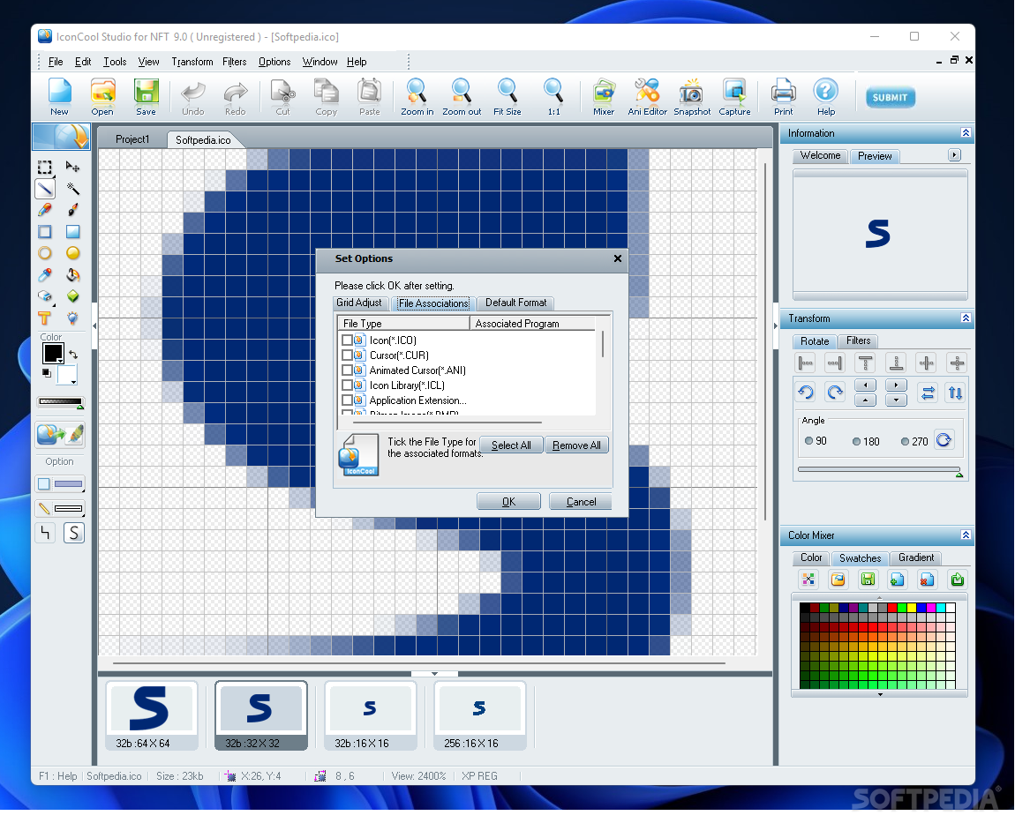Collapse the Color Mixer panel
1015x823 pixels.
tap(966, 535)
